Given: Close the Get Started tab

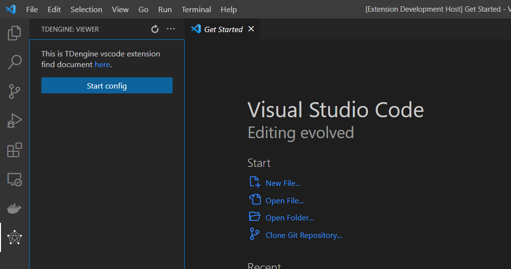Looking at the screenshot, I should [251, 29].
